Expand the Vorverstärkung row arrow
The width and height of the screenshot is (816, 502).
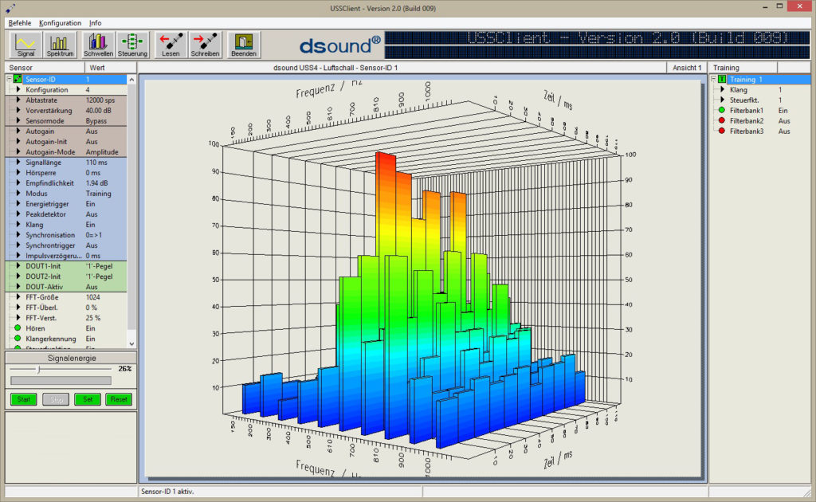click(x=18, y=110)
